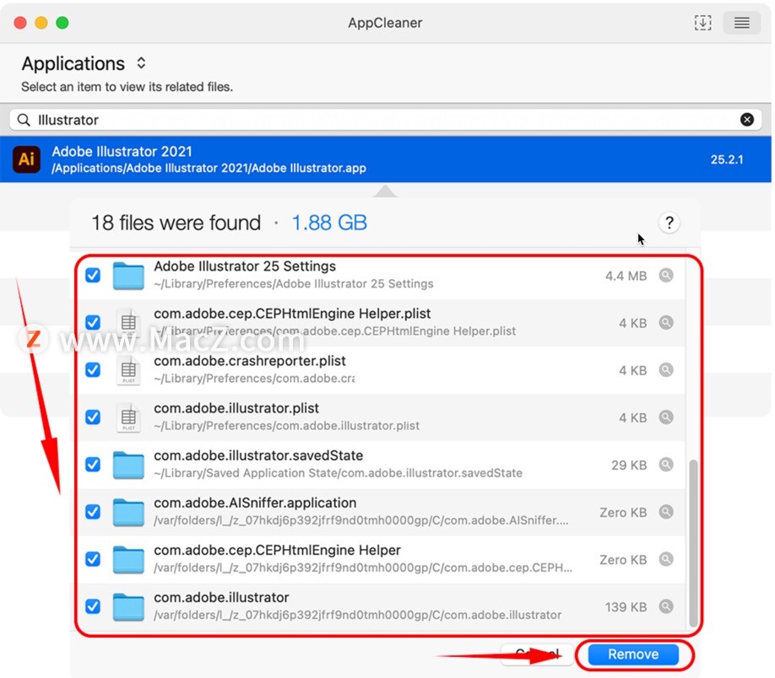Reveal Adobe Illustrator 25 Settings in Finder
Screen dimensions: 775x678
coord(666,275)
